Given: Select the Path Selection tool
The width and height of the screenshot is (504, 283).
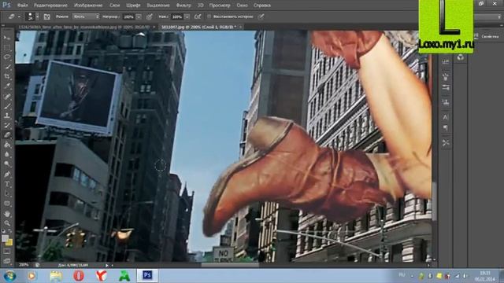Looking at the screenshot, I should (7, 194).
